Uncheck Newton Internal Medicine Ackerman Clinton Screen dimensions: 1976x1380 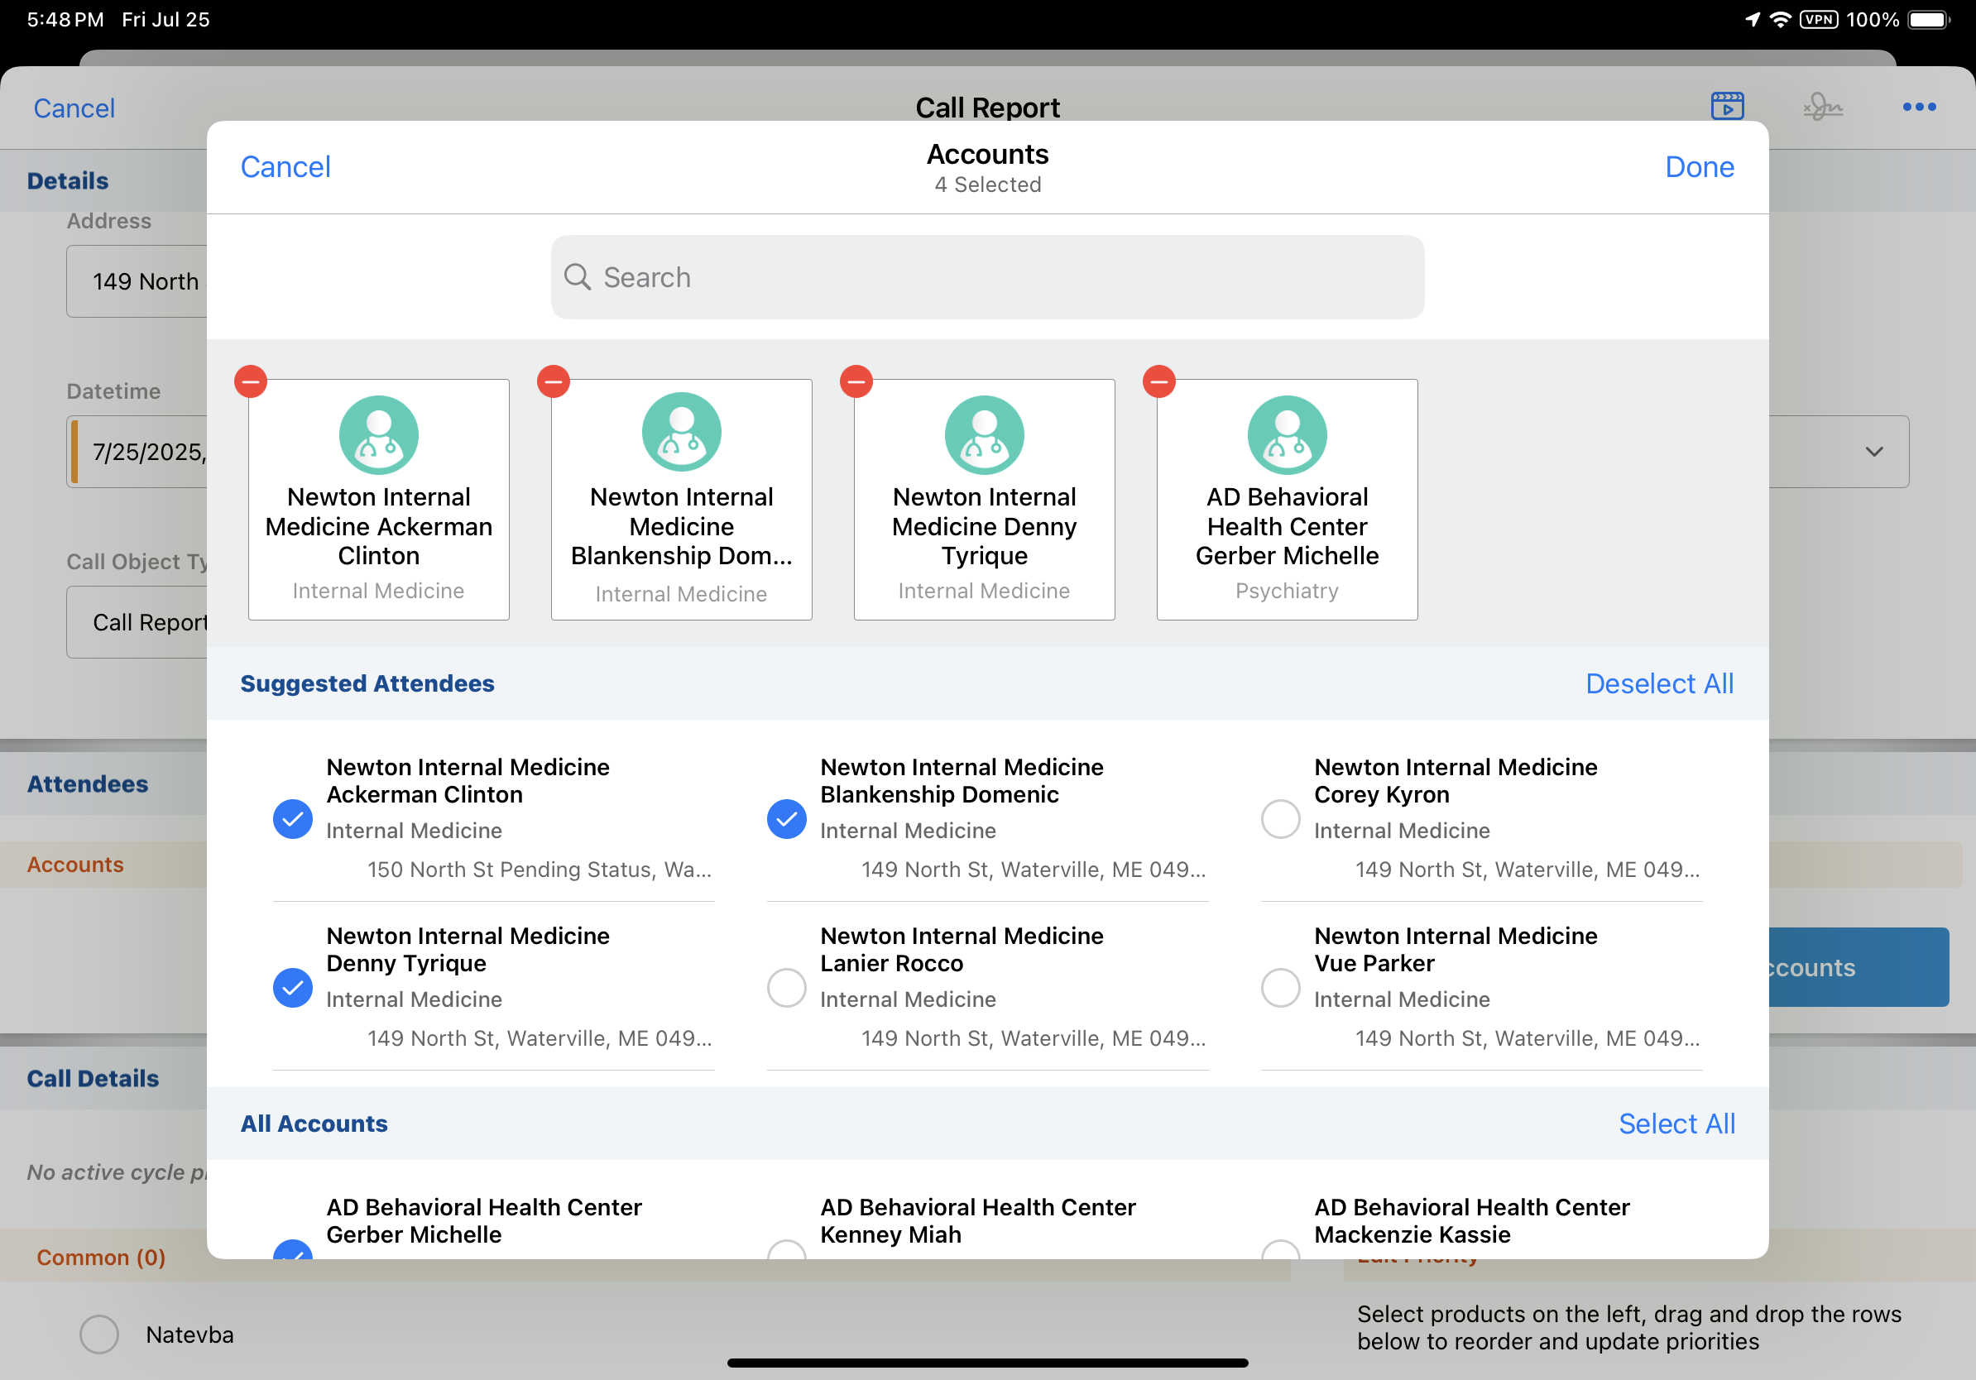(293, 819)
